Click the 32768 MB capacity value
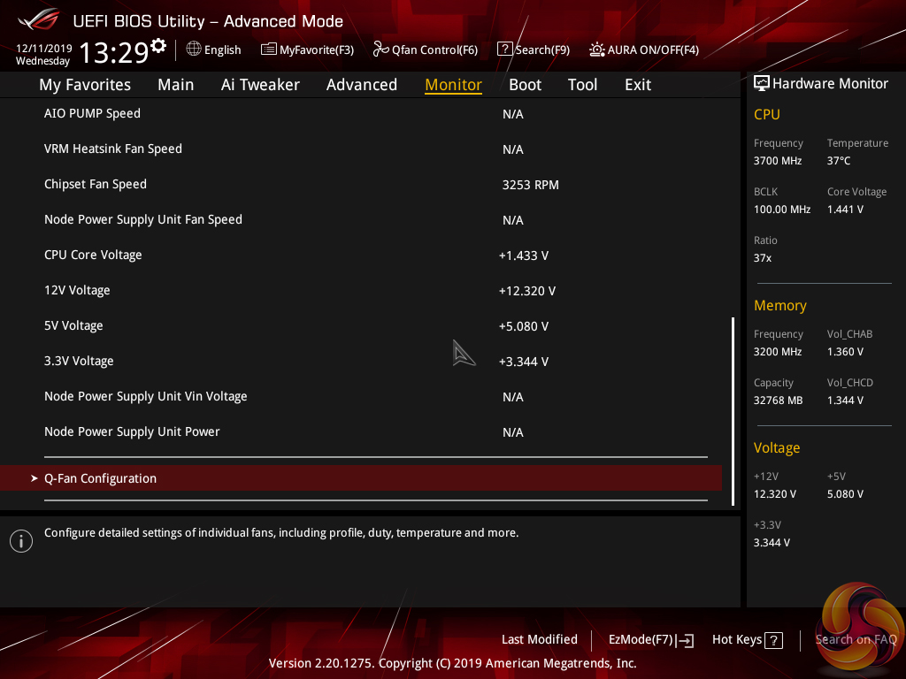The image size is (906, 679). [x=779, y=401]
